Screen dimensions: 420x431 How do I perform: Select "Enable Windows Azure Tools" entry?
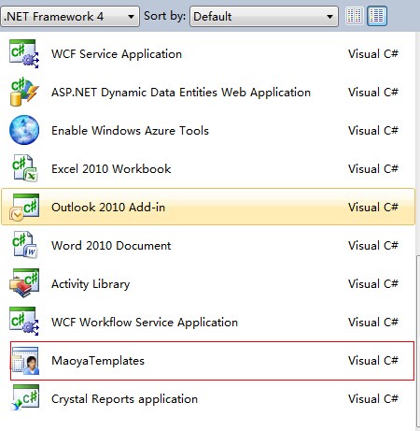pos(130,131)
